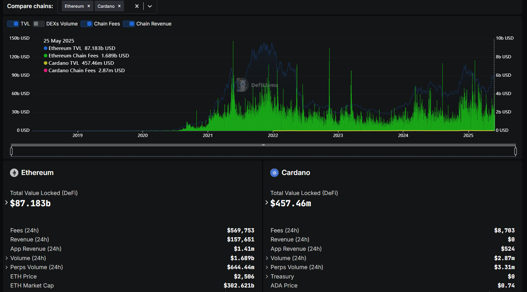Turn off the Chain Revenue toggle
Image resolution: width=527 pixels, height=292 pixels.
click(x=129, y=24)
